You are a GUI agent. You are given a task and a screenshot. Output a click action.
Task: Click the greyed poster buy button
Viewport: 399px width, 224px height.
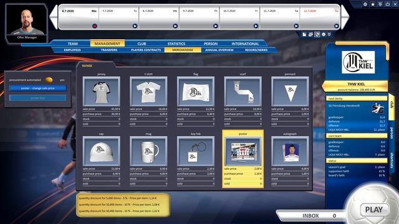pyautogui.click(x=37, y=98)
